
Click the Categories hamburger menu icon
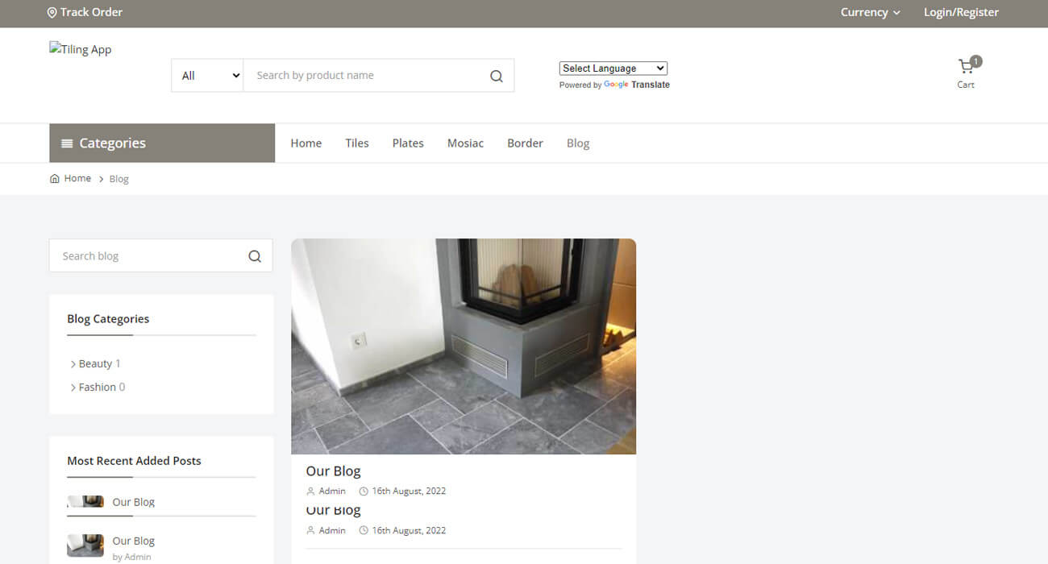tap(67, 143)
